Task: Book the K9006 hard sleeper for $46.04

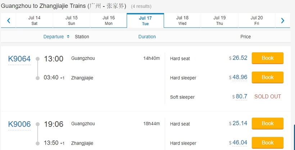Action: click(268, 143)
